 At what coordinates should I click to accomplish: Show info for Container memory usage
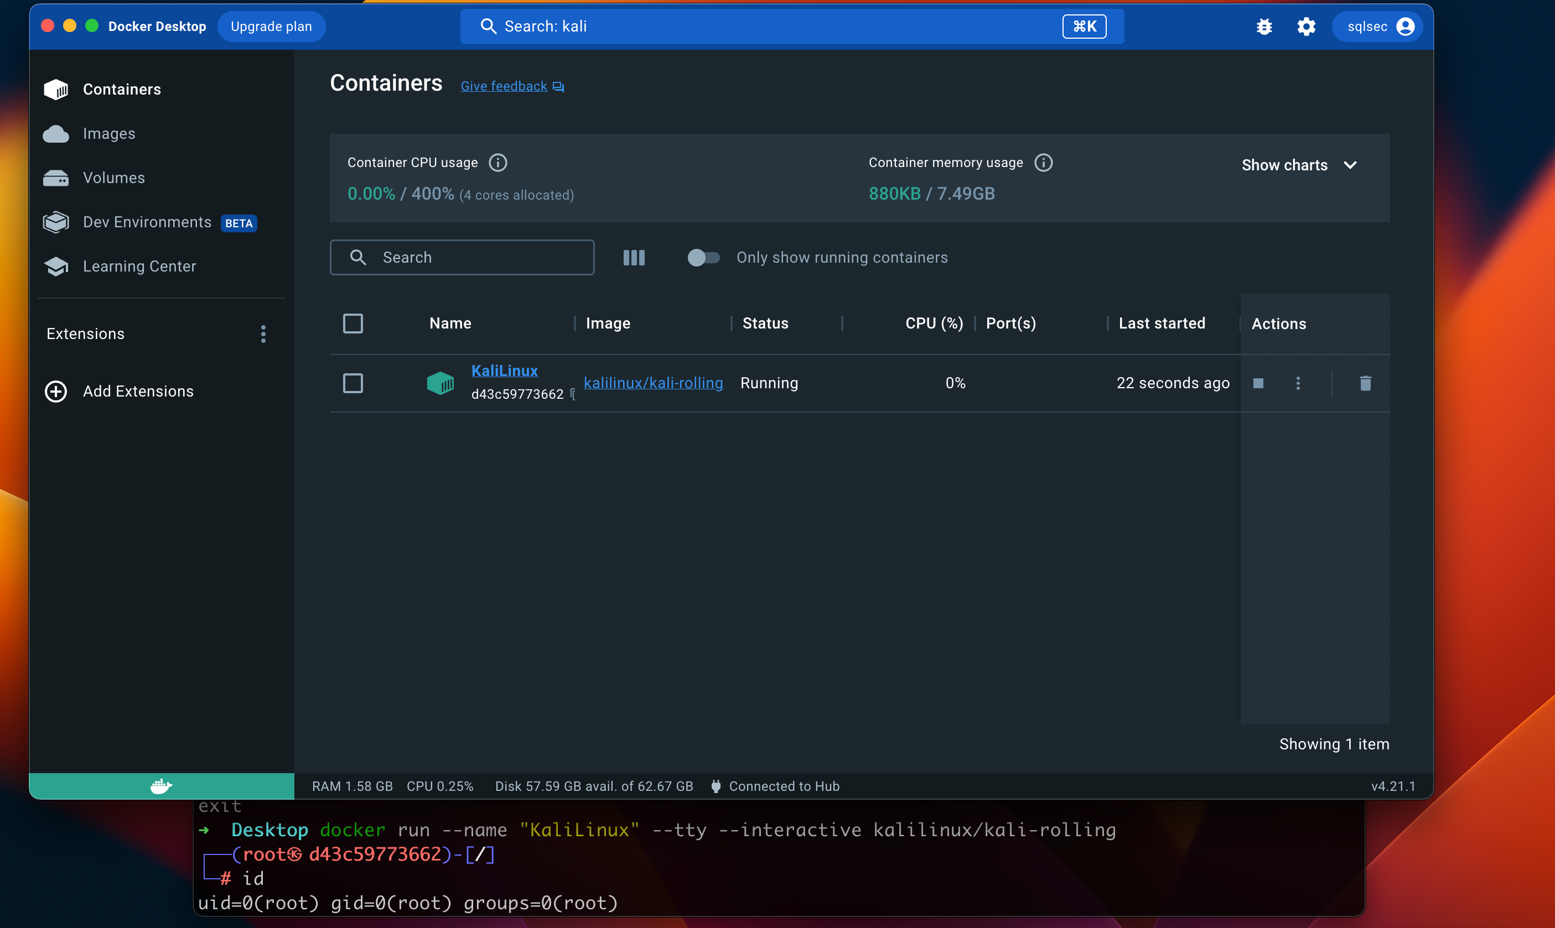(x=1043, y=163)
